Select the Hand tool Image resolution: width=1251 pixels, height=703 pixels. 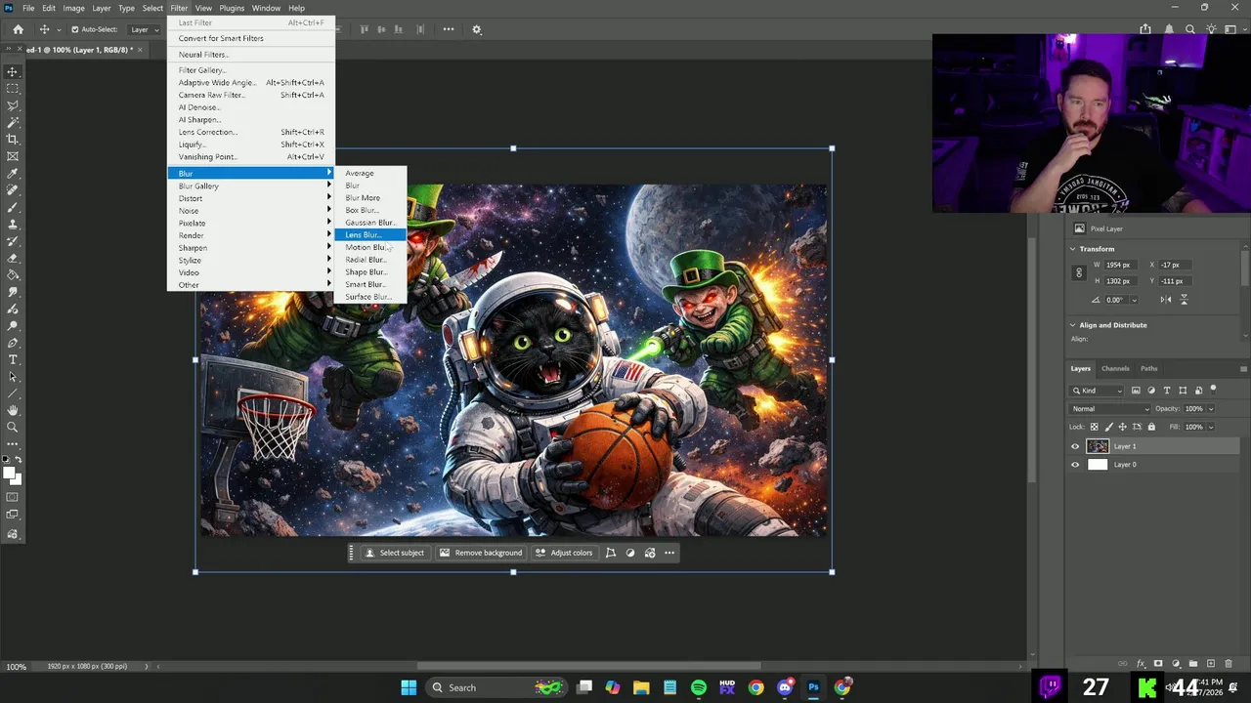tap(13, 410)
